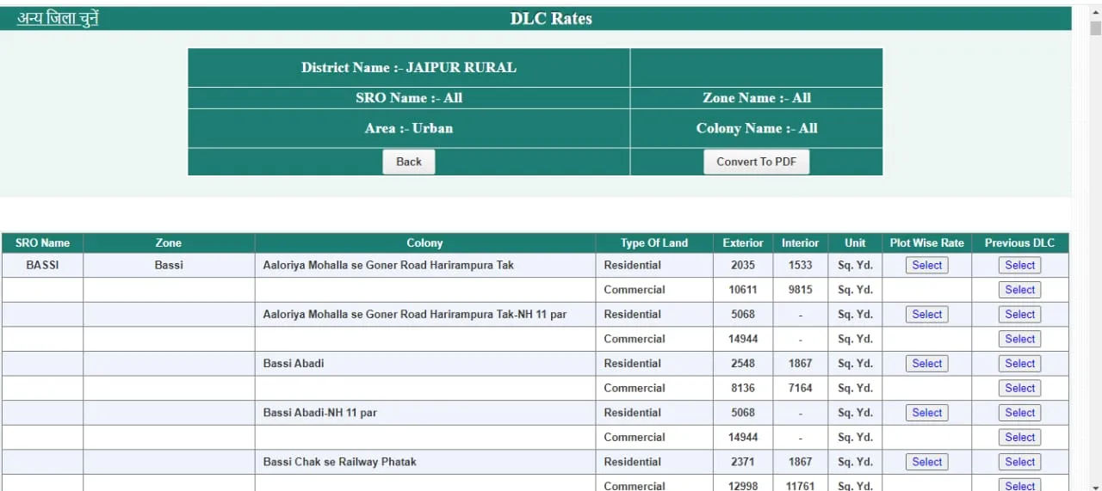The height and width of the screenshot is (491, 1102).
Task: Click the BASSI SRO name cell
Action: pos(42,266)
